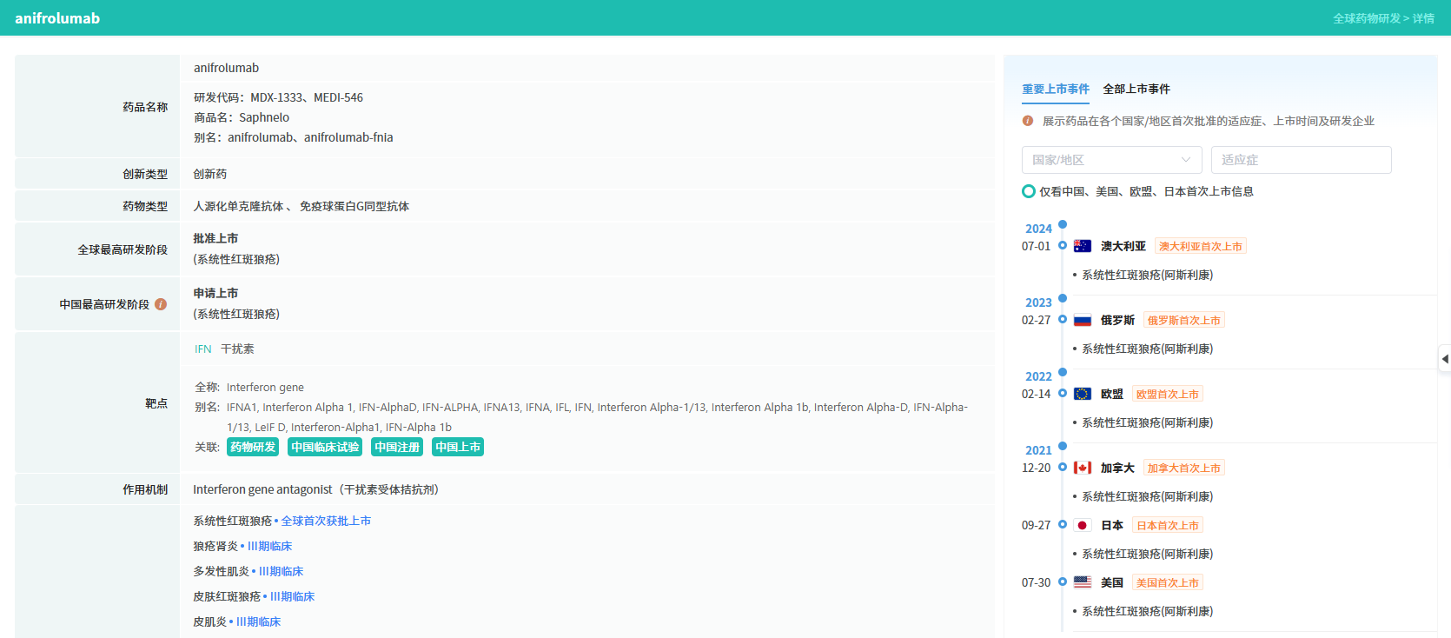Viewport: 1451px width, 638px height.
Task: Toggle 仅看中国、美国、欧盟、日本首次上市信息 filter
Action: click(1029, 191)
